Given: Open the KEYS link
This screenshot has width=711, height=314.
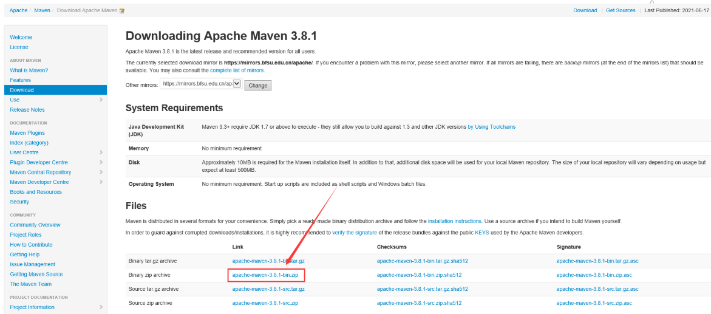Looking at the screenshot, I should [483, 233].
